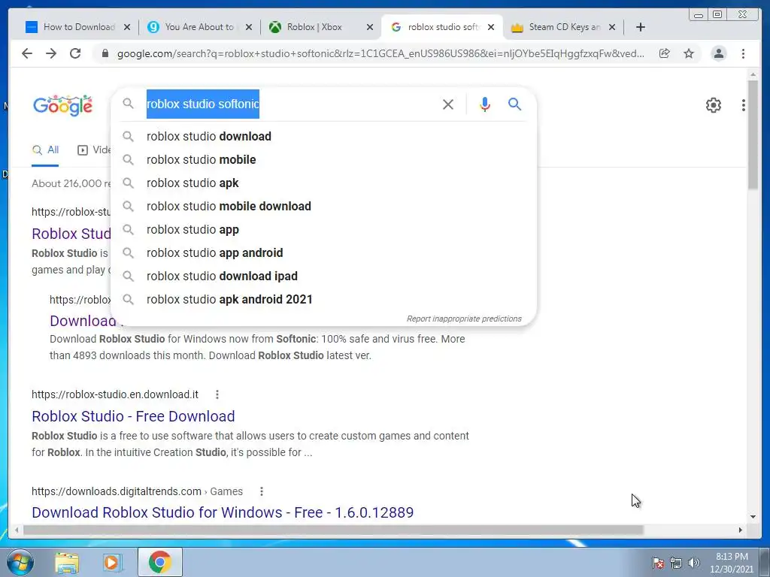
Task: Close the 'How to Download' tab
Action: [x=127, y=27]
